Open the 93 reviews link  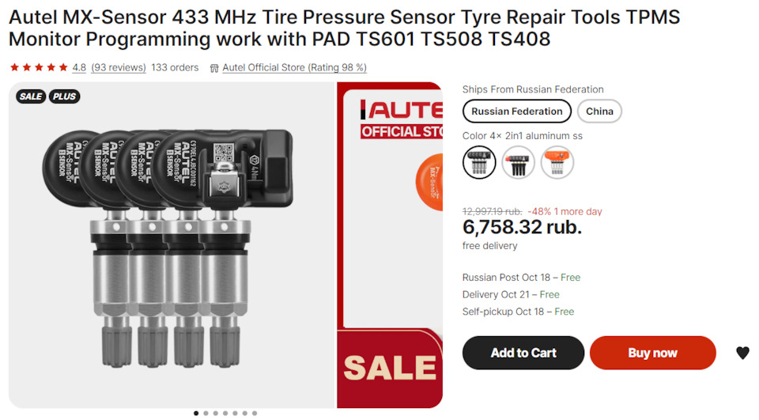tap(119, 67)
